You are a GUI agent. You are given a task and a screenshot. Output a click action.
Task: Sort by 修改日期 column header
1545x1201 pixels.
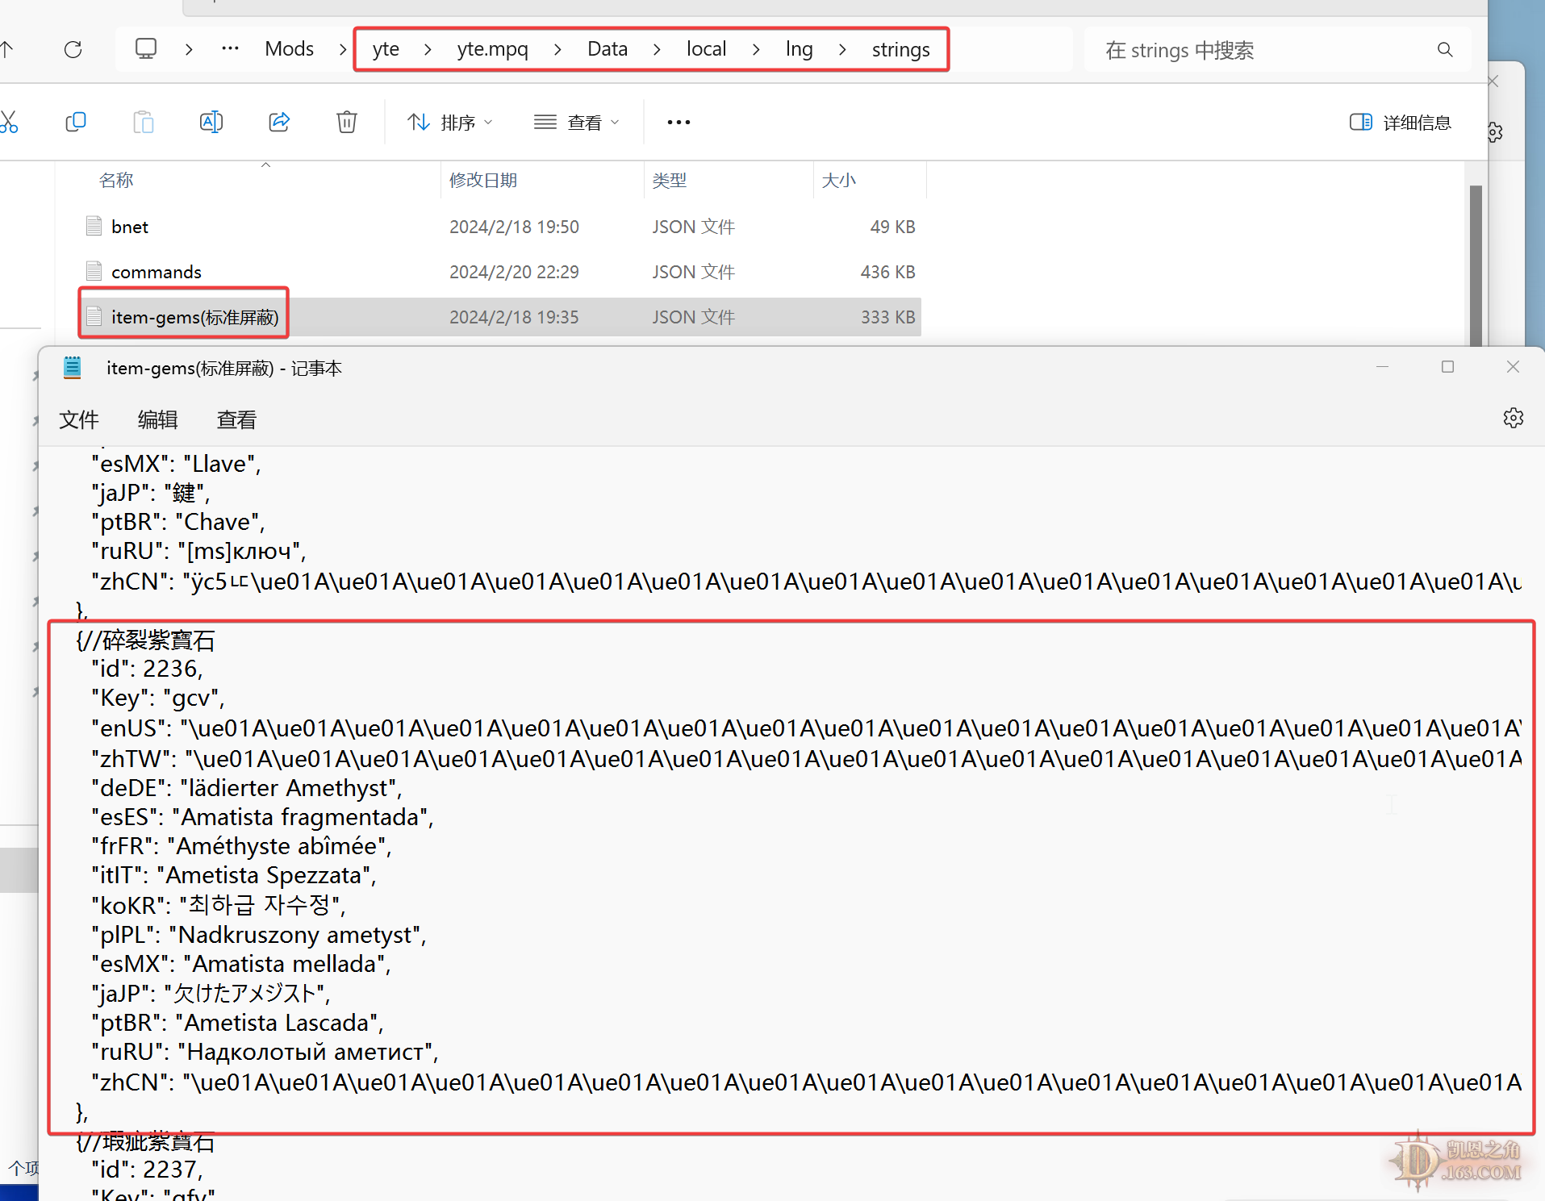tap(482, 180)
